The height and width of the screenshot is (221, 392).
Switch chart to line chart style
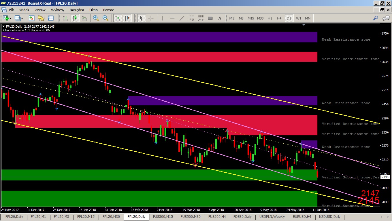[84, 18]
